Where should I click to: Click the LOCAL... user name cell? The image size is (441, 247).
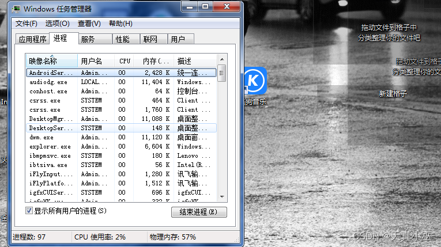point(94,82)
